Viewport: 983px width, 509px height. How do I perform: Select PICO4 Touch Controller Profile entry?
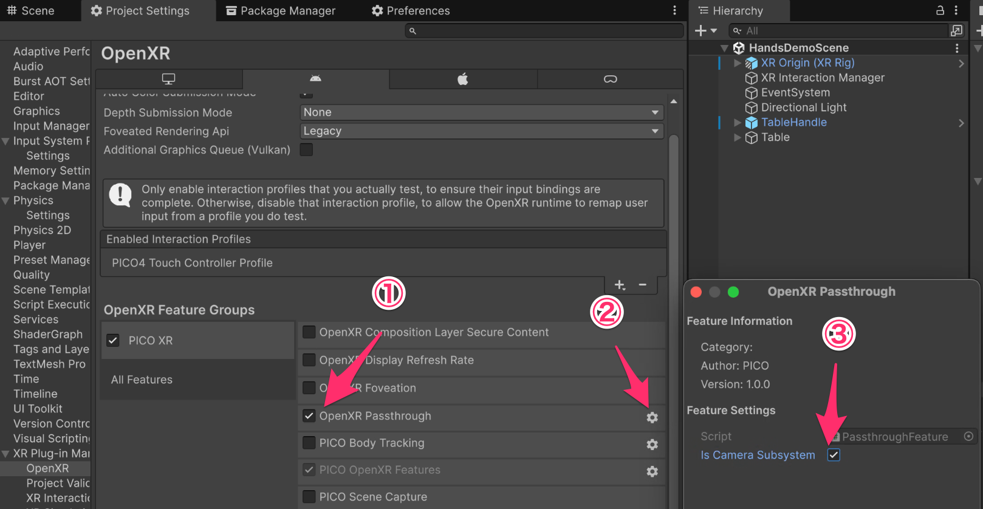[383, 263]
